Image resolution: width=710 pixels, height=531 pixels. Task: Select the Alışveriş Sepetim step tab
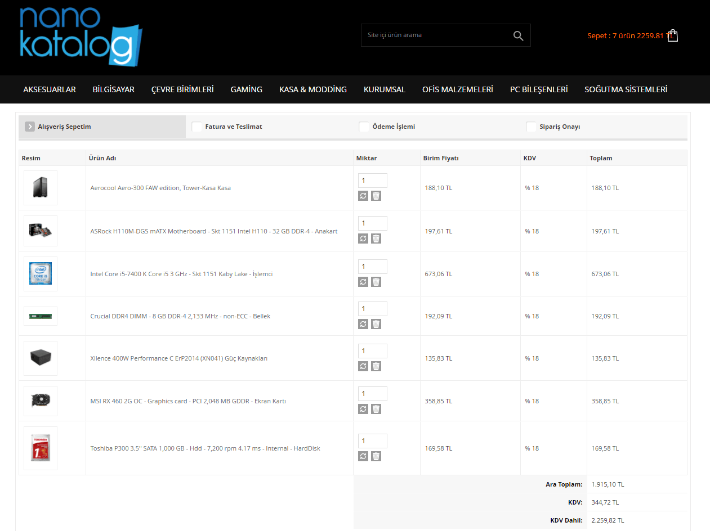click(x=102, y=127)
